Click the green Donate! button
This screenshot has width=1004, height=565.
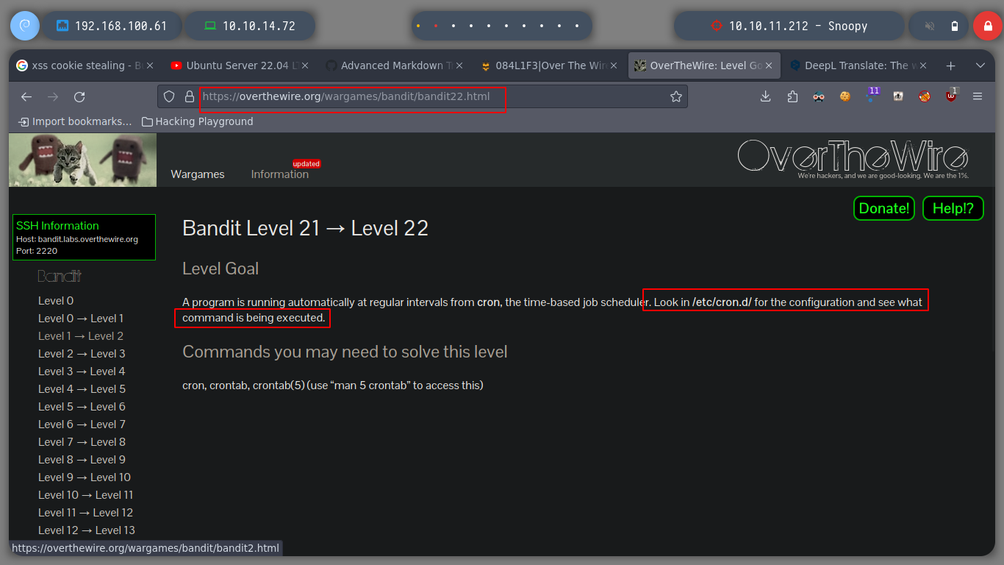pos(884,208)
